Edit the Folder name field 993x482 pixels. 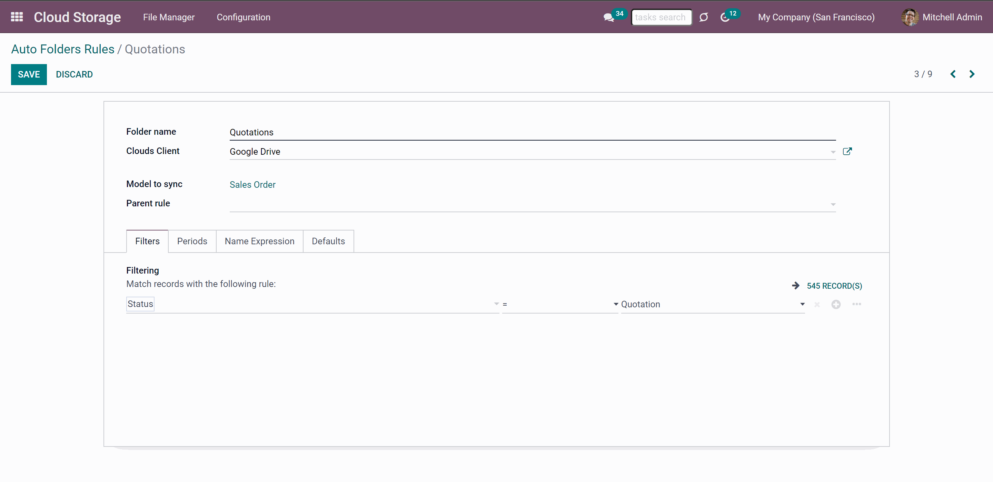533,132
